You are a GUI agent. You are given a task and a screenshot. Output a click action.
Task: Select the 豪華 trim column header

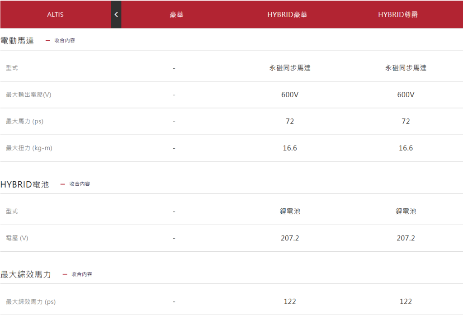pos(177,14)
